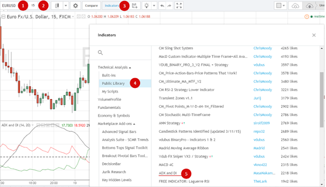The width and height of the screenshot is (326, 187).
Task: Redo the last chart action
Action: tap(170, 6)
